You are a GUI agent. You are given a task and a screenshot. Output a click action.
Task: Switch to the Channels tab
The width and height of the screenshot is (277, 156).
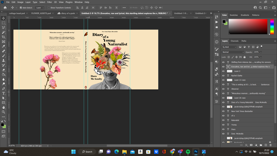[x=234, y=41]
